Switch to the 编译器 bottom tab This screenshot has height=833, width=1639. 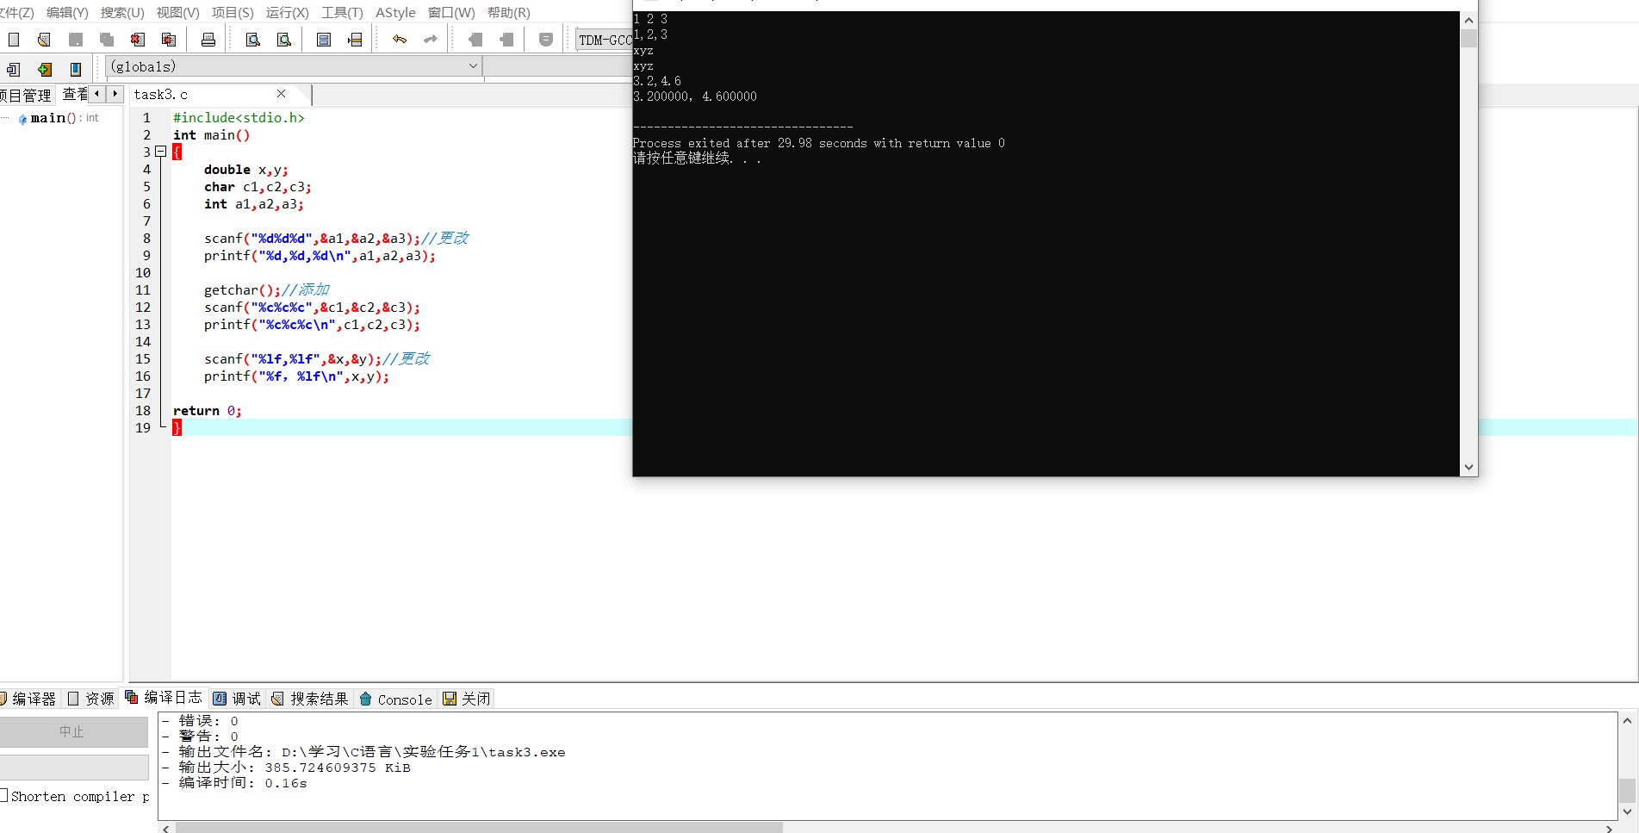(30, 699)
